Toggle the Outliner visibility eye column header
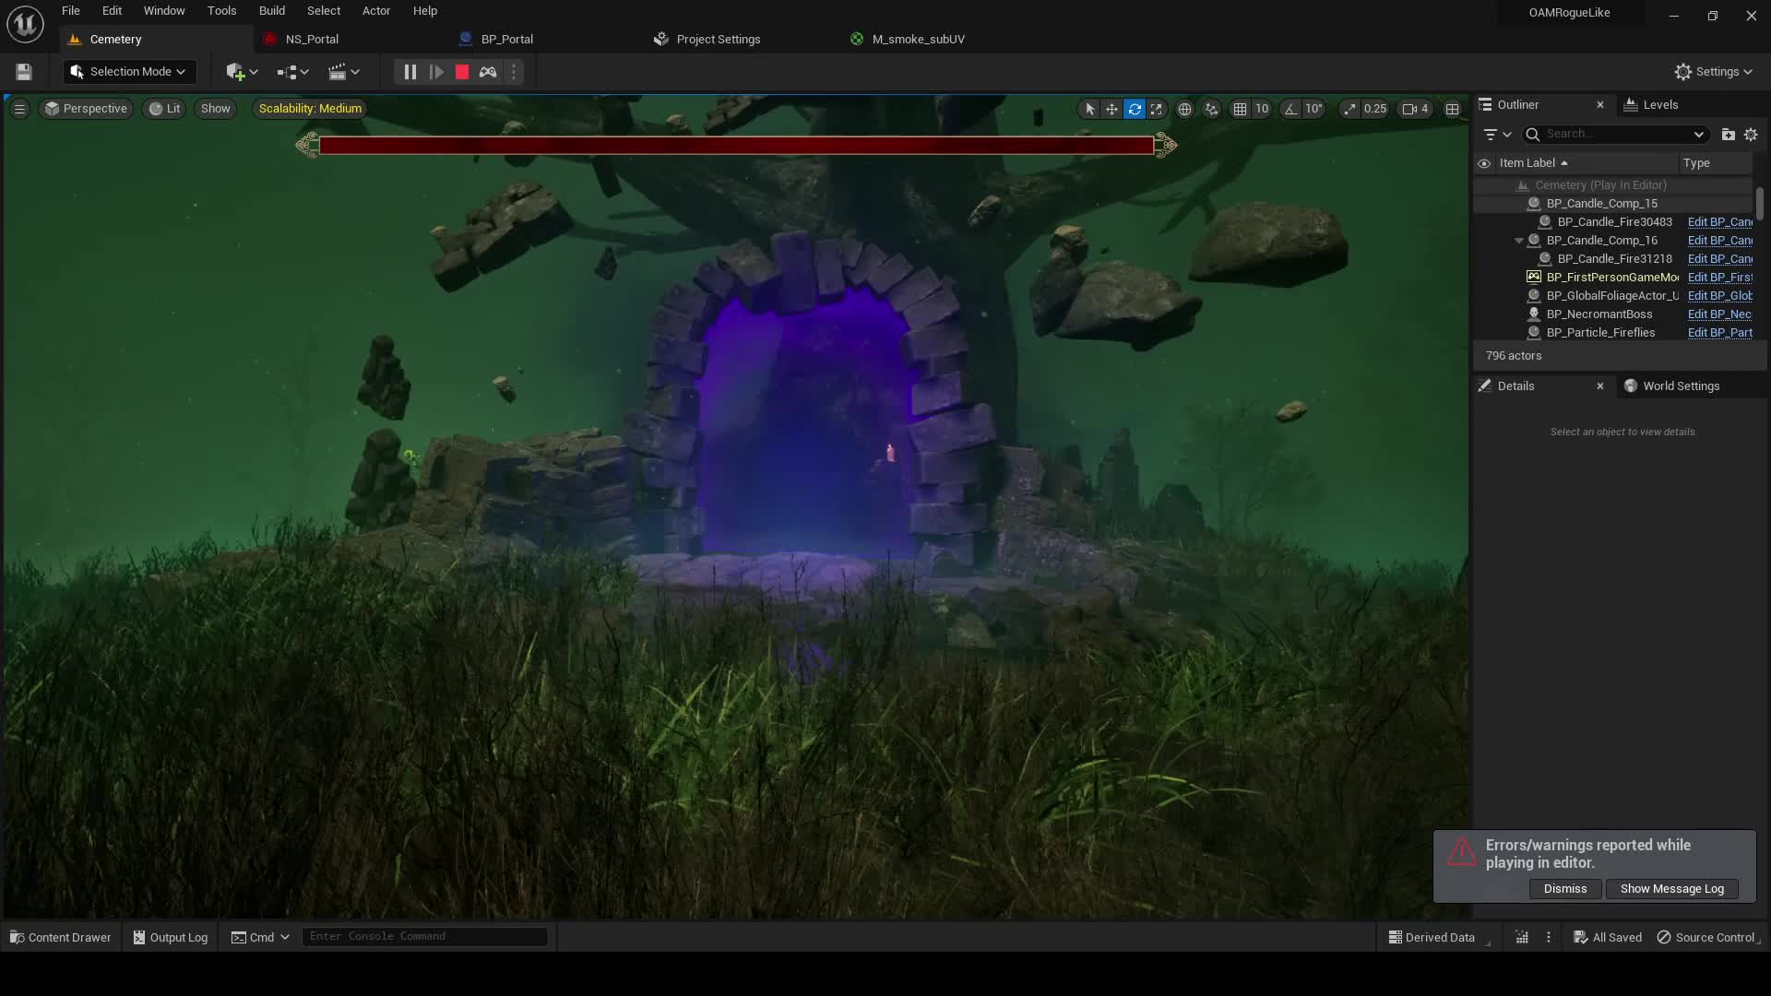 point(1484,163)
